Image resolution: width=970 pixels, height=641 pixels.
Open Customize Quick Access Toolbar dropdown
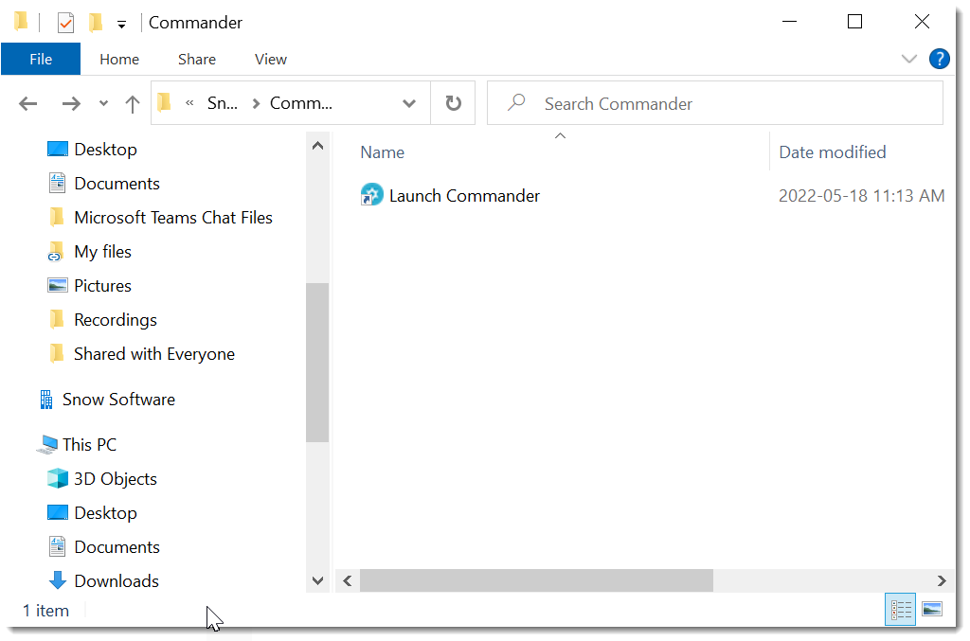[122, 25]
